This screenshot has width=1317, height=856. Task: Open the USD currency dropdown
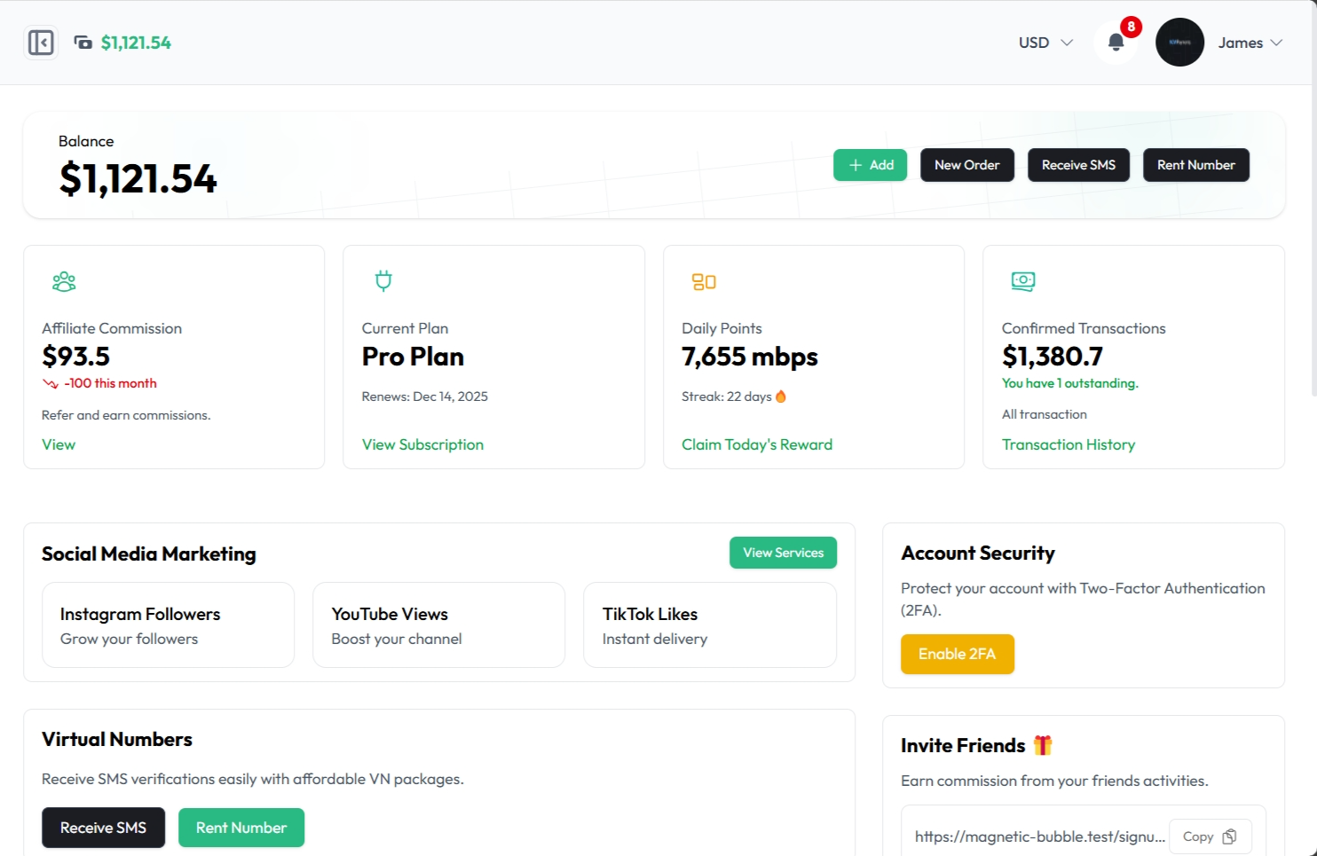point(1045,42)
